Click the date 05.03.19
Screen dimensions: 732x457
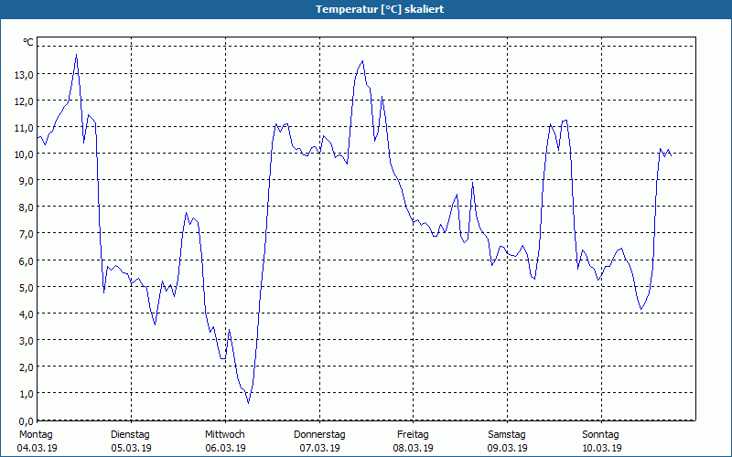[x=131, y=448]
